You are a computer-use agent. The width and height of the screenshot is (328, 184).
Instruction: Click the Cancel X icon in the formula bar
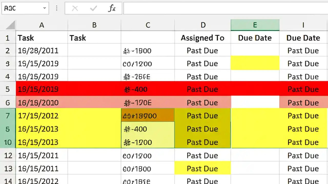pyautogui.click(x=75, y=8)
